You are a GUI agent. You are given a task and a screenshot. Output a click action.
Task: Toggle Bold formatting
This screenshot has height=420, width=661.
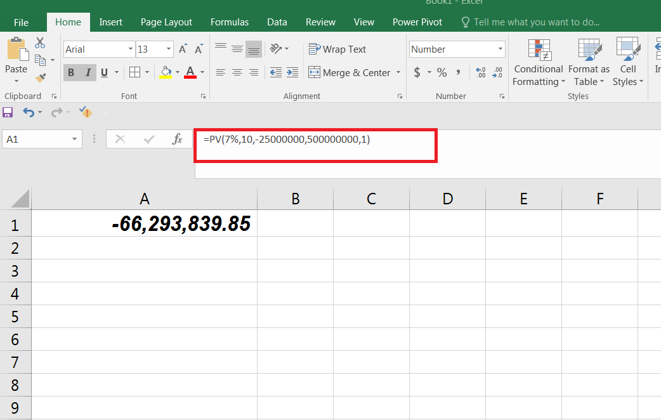tap(71, 72)
